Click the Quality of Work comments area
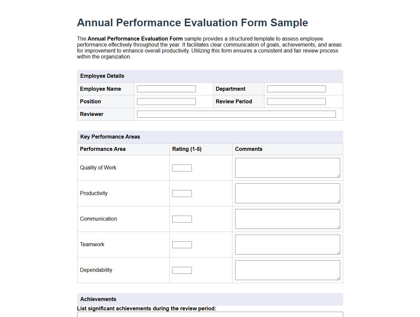Image resolution: width=420 pixels, height=317 pixels. click(287, 167)
